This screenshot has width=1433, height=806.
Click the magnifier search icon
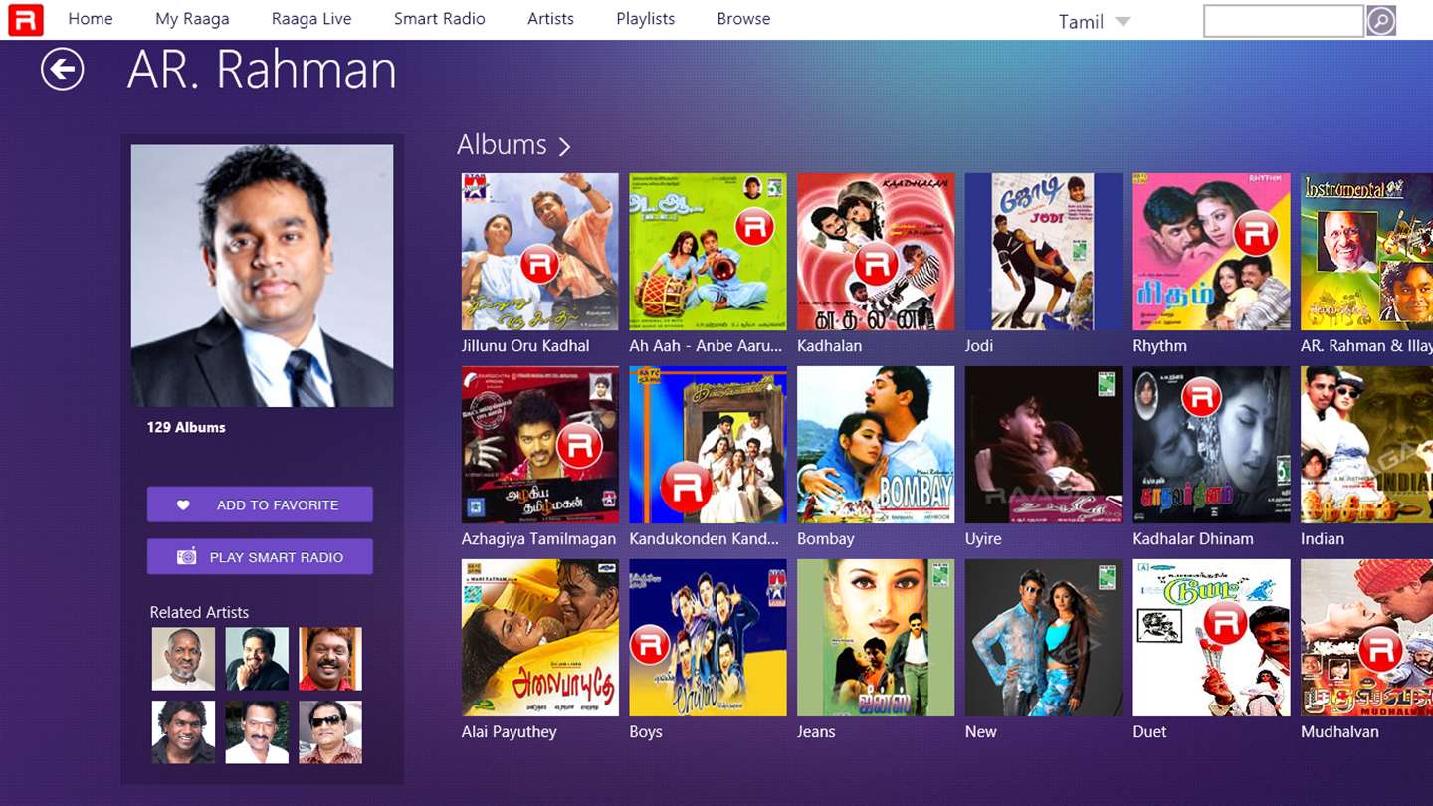tap(1381, 21)
